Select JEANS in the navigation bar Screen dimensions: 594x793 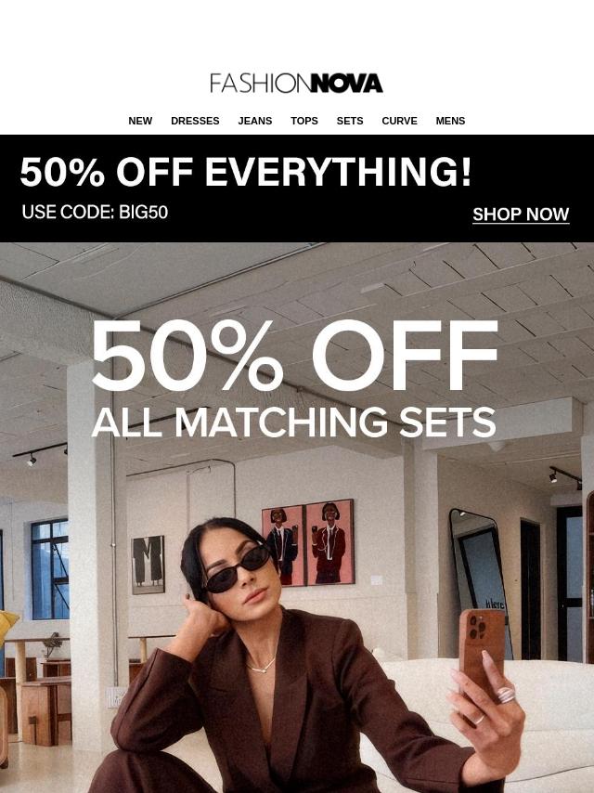[255, 121]
